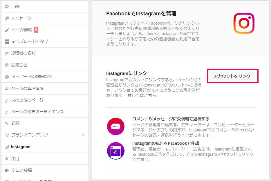Screen dimensions: 271x181
Task: Click the Messenger icon beside メッセージの詳細設定
Action: point(7,77)
